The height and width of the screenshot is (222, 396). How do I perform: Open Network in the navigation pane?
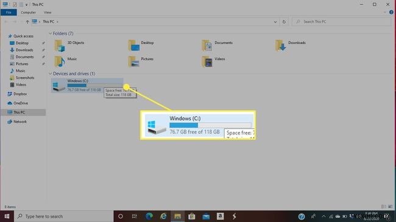pos(17,122)
